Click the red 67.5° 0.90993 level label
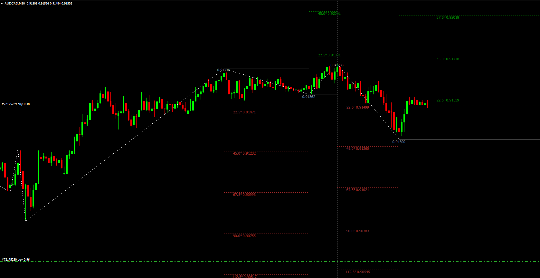The width and height of the screenshot is (540, 278). point(244,195)
